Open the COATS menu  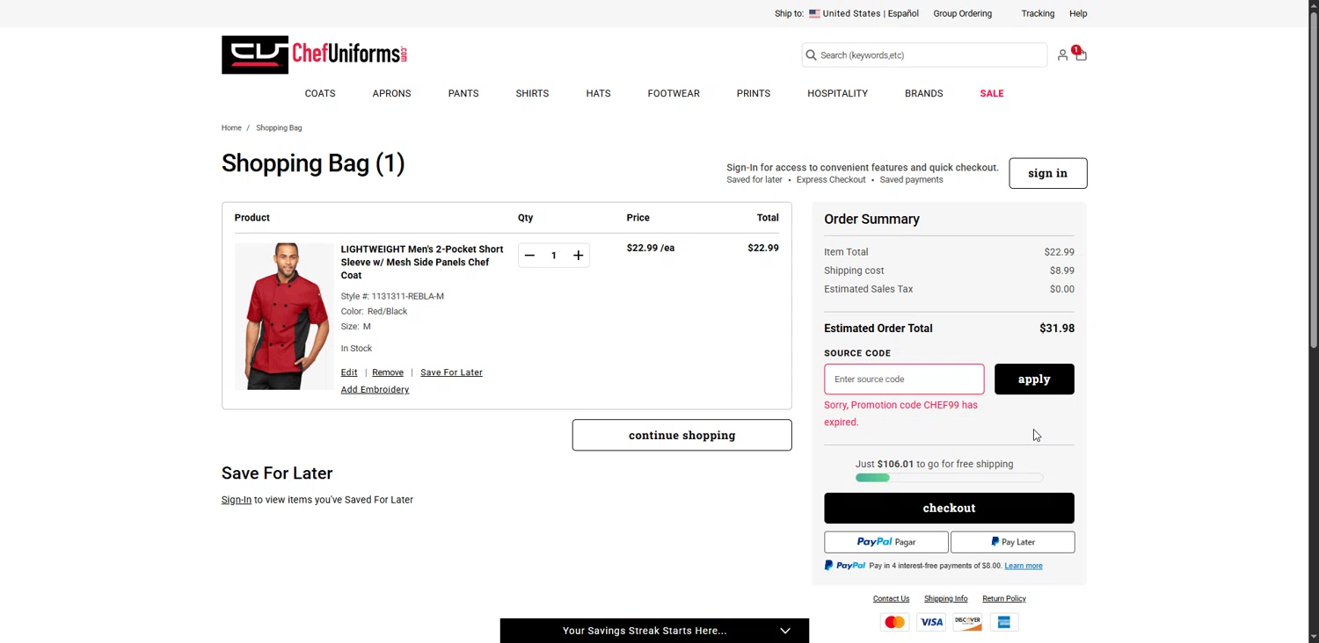tap(320, 93)
